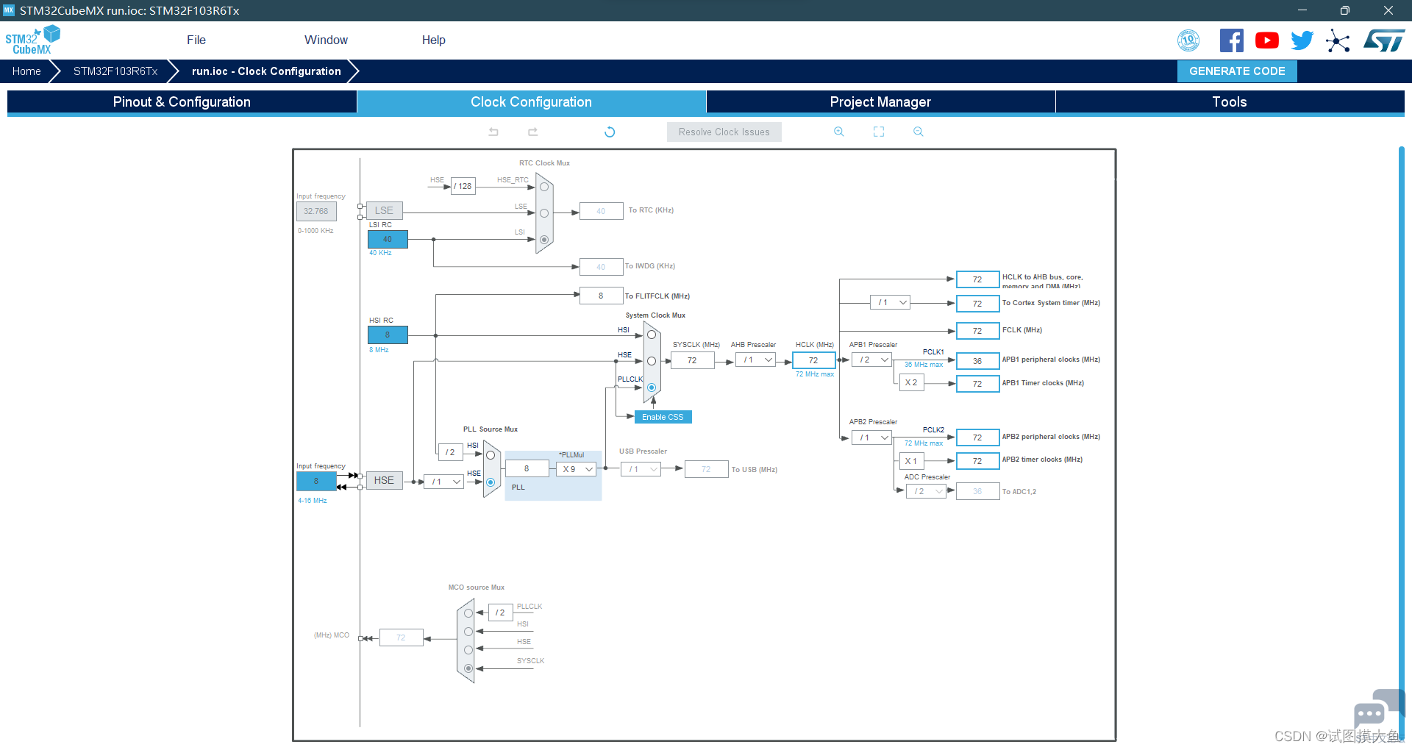Select LSI in RTC Clock Mux
Screen dimensions: 1412x750
click(x=544, y=240)
